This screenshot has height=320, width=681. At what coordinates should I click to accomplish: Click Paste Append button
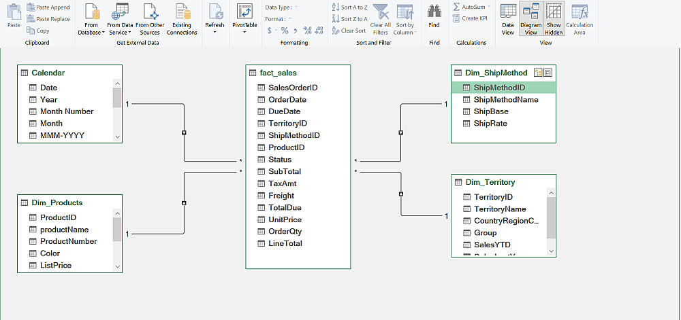coord(48,7)
